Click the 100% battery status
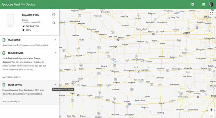This screenshot has width=216, height=118. 28,30
